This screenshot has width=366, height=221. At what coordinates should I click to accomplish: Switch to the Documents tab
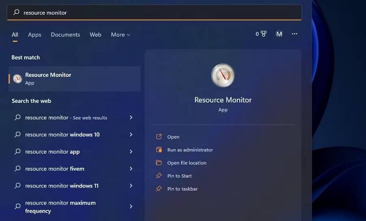[65, 34]
